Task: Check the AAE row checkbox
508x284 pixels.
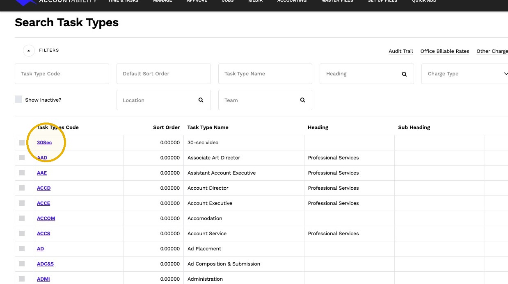Action: 22,173
